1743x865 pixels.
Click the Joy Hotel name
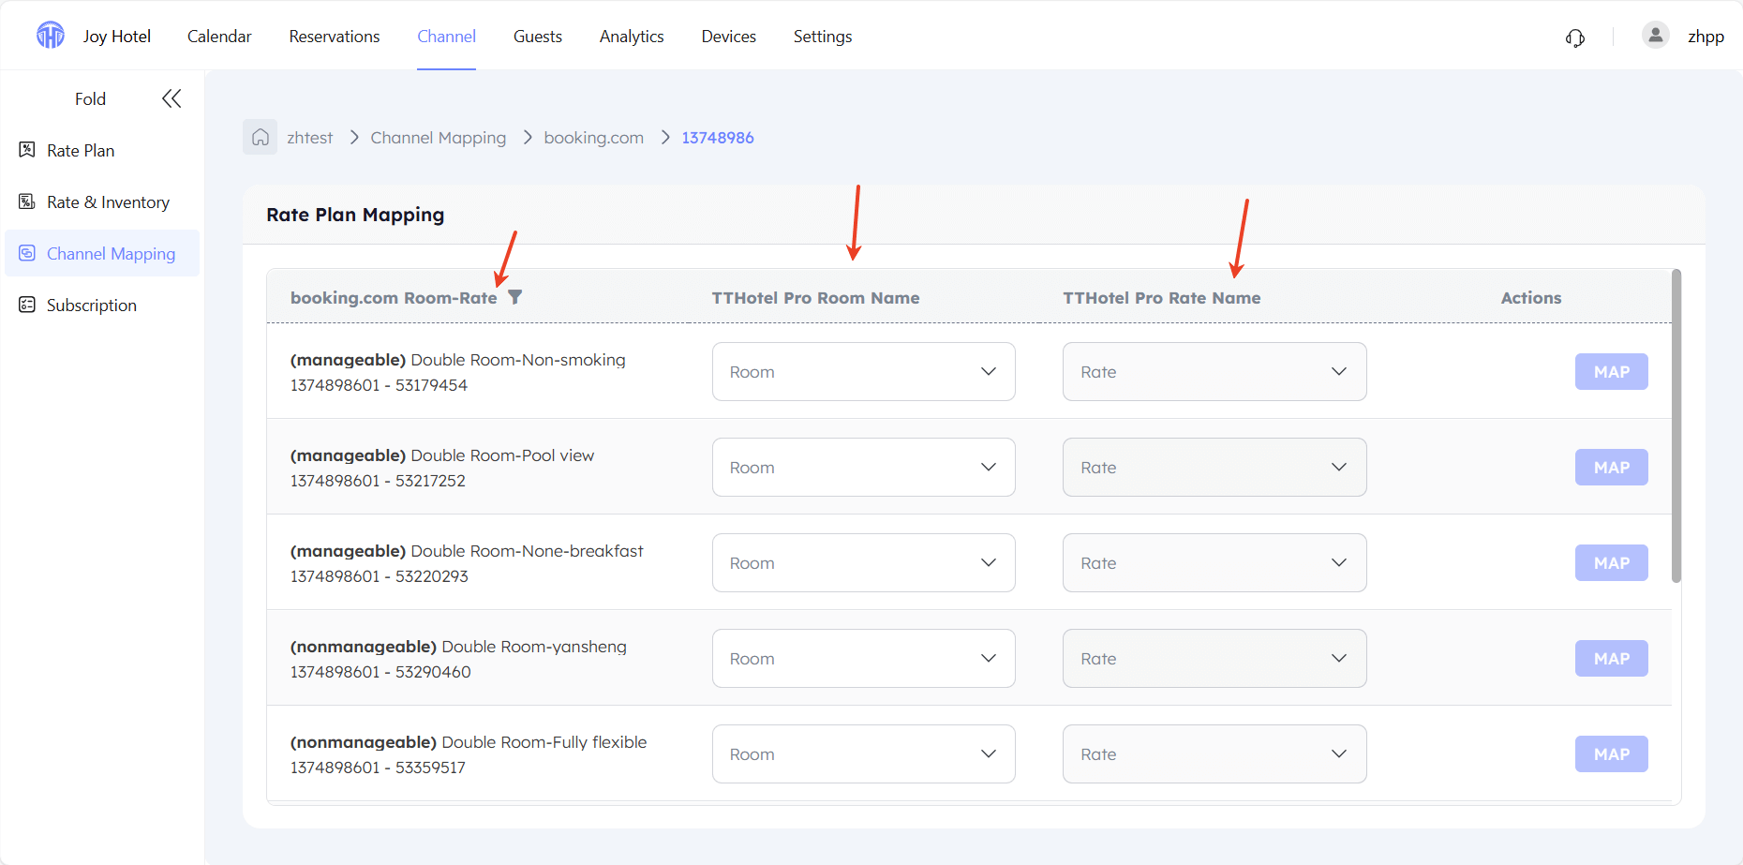(117, 37)
